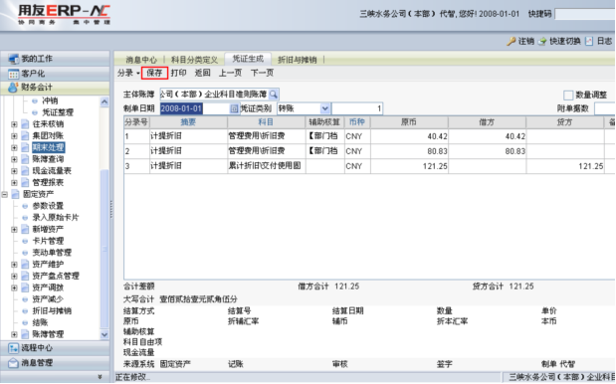The image size is (616, 384).
Task: Open the 日志 log icon
Action: point(589,41)
